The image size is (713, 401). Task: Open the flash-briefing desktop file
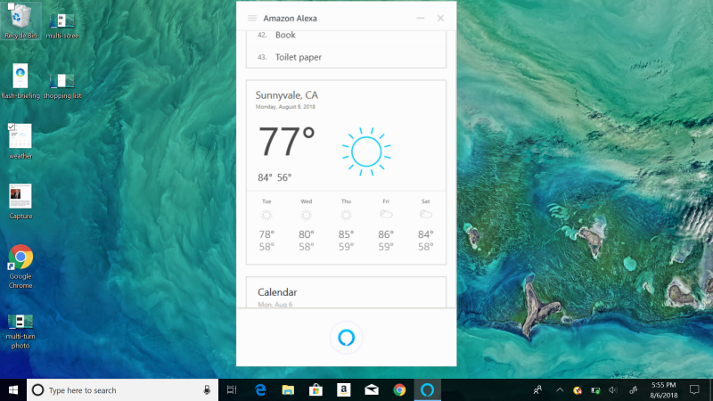pos(20,82)
